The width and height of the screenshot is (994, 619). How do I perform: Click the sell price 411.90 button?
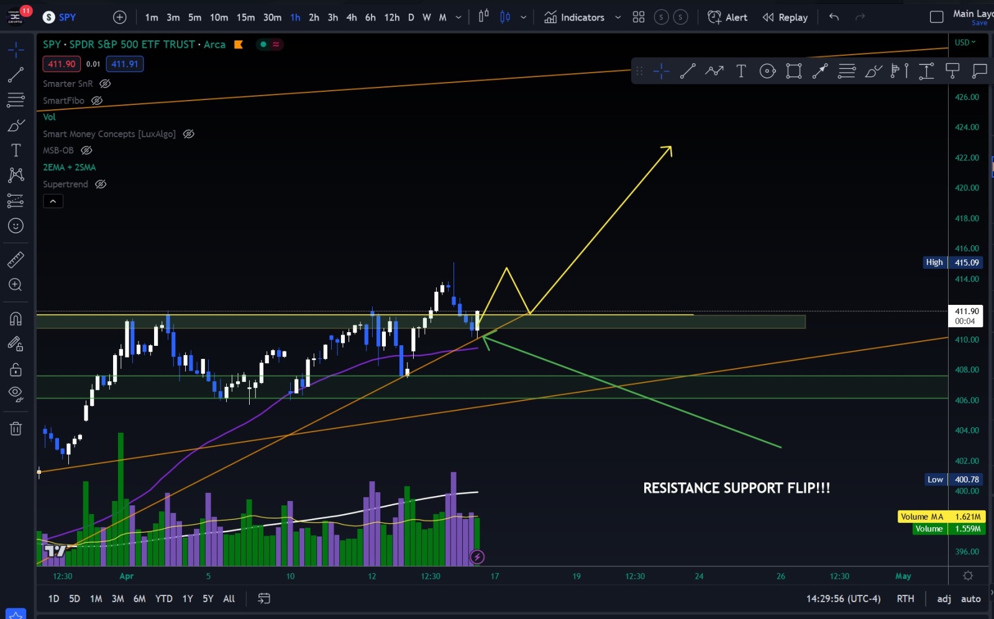tap(62, 64)
